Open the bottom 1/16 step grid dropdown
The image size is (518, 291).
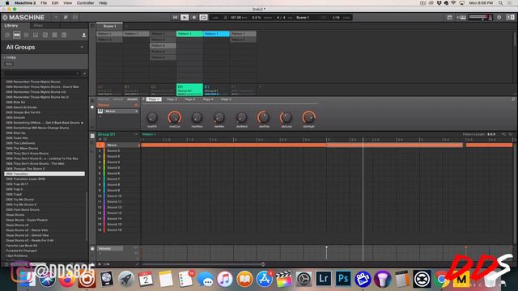click(106, 264)
